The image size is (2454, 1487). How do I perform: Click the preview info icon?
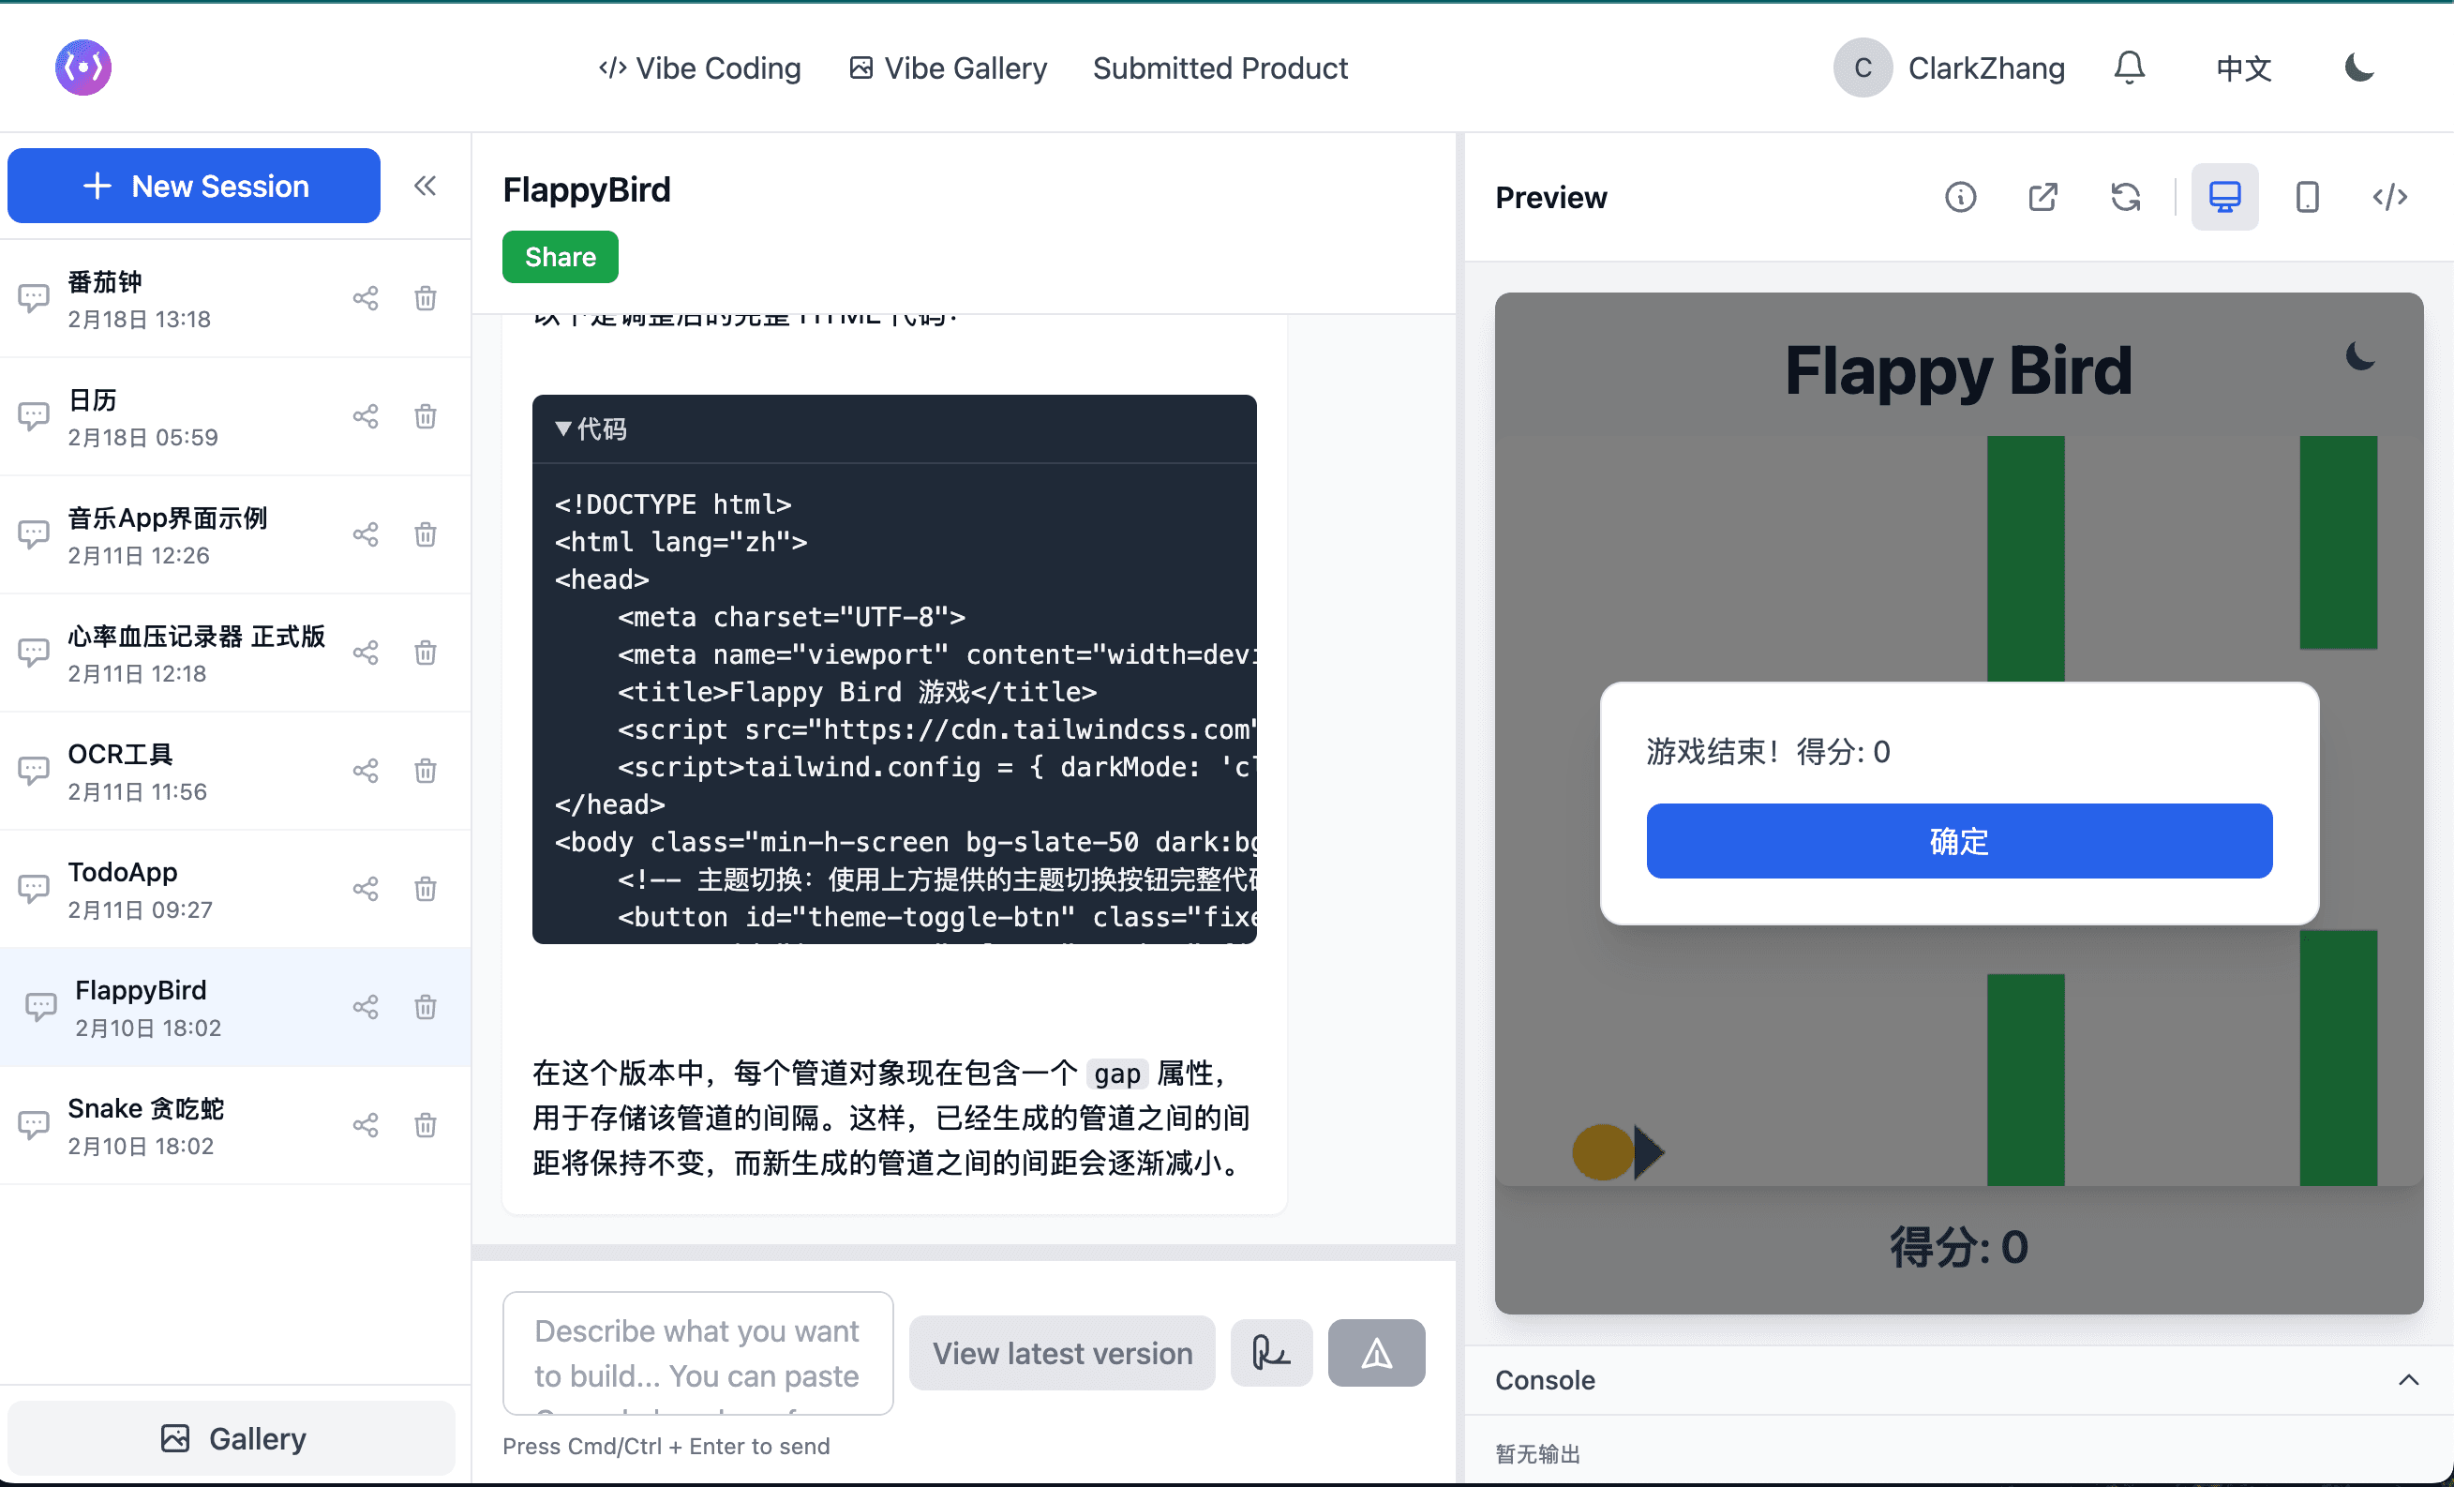click(x=1960, y=197)
